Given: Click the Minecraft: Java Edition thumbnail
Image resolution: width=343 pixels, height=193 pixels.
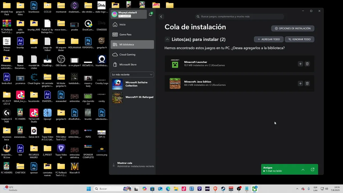Looking at the screenshot, I should 175,83.
